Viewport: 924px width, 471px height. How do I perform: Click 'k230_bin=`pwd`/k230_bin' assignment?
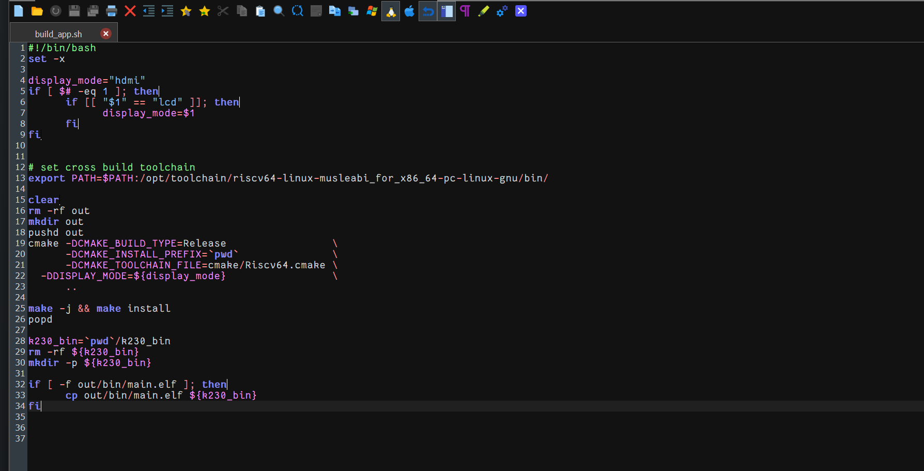(99, 341)
